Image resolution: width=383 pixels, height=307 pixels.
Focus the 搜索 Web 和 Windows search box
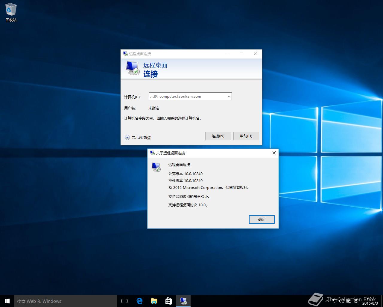tap(66, 301)
